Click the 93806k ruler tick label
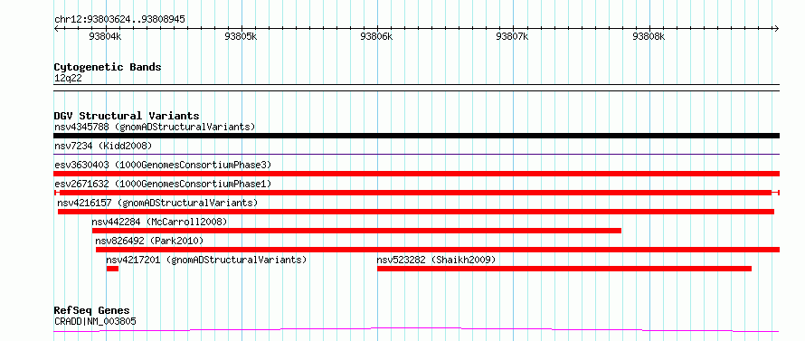 click(376, 36)
